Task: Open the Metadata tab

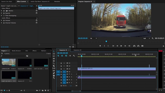Action: (57, 2)
